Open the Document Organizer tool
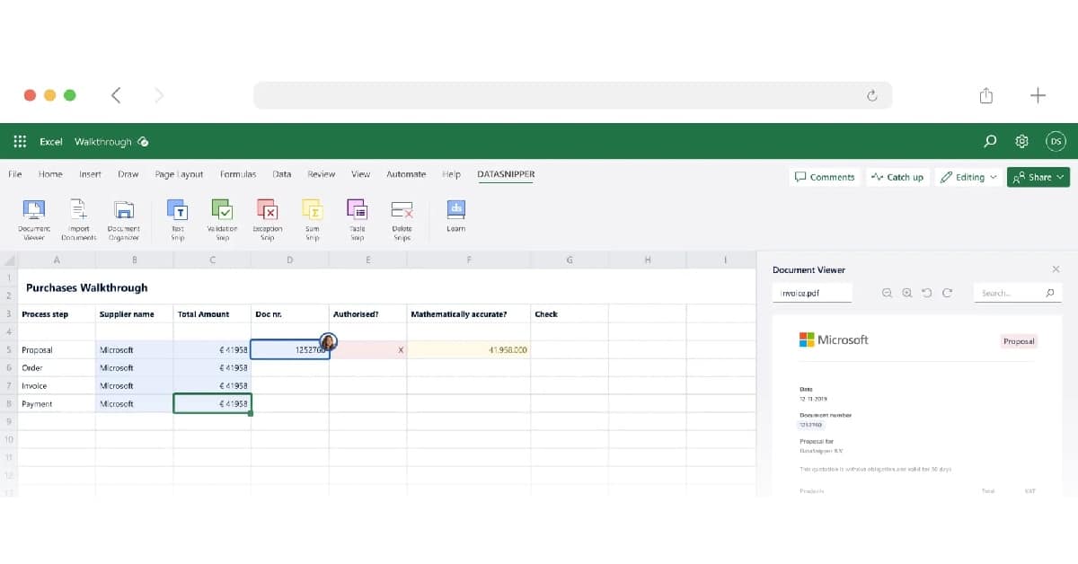1078x564 pixels. pyautogui.click(x=124, y=219)
